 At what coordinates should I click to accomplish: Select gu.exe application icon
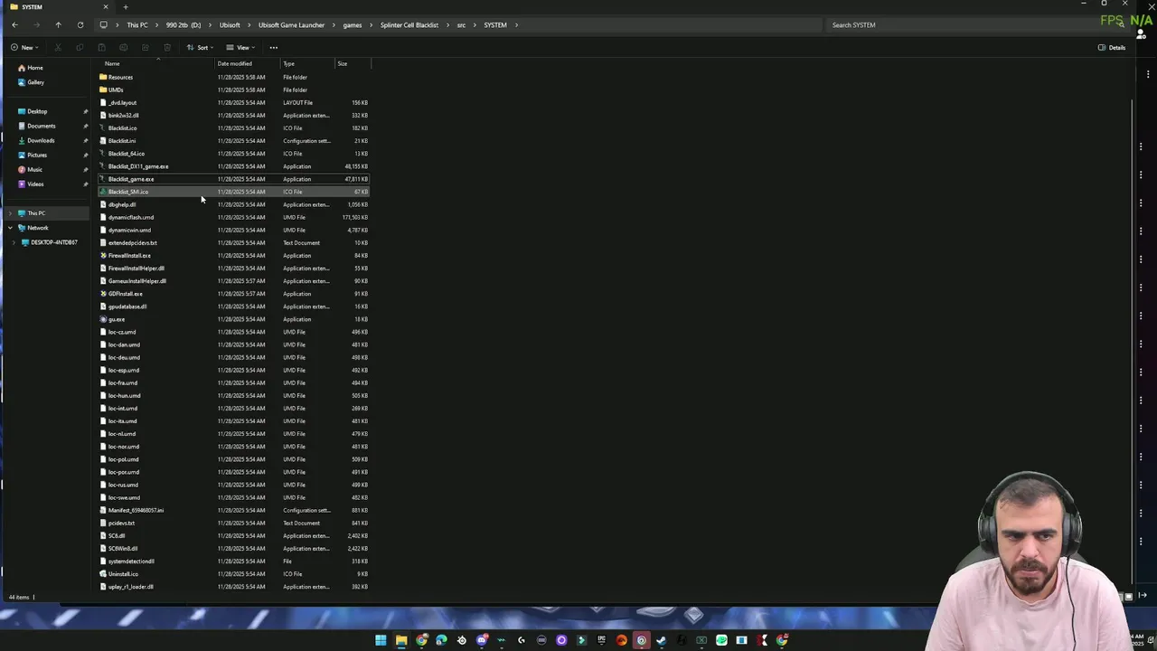click(x=103, y=319)
